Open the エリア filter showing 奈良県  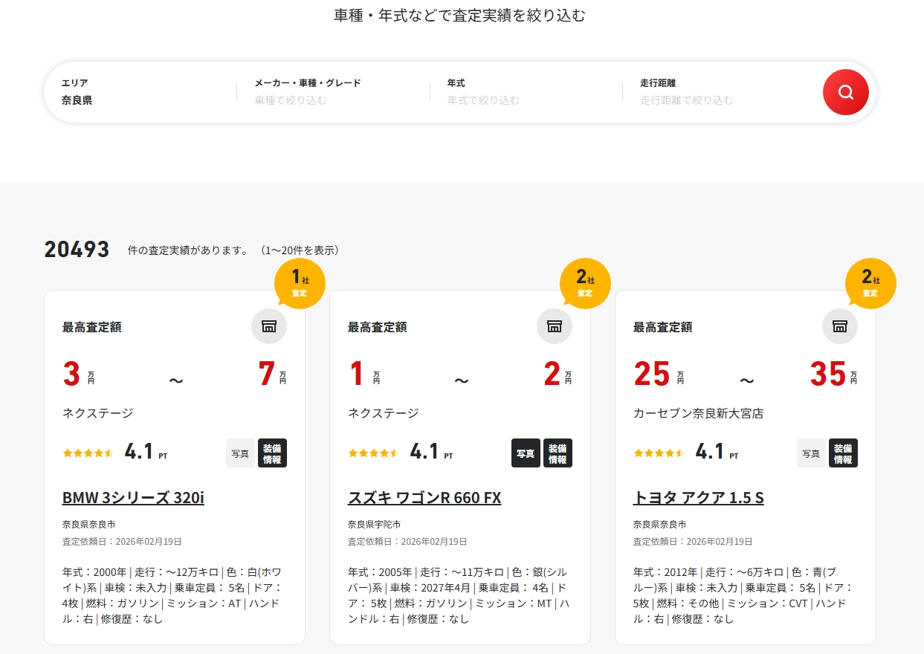(141, 92)
